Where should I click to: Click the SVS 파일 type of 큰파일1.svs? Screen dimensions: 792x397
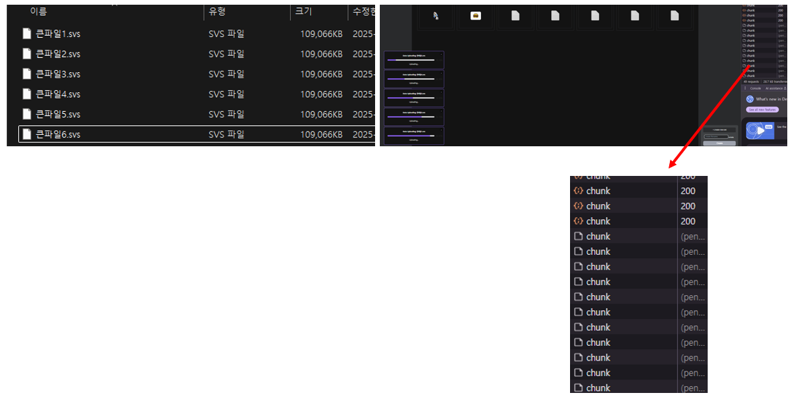[226, 34]
